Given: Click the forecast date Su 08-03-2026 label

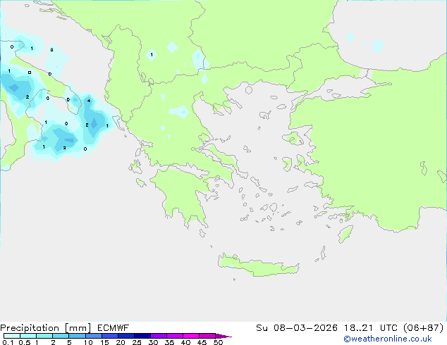Looking at the screenshot, I should (297, 327).
